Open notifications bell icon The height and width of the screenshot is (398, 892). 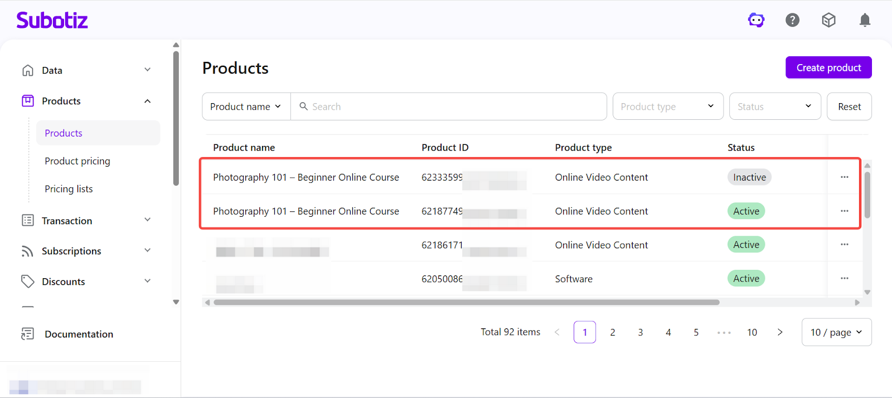865,21
